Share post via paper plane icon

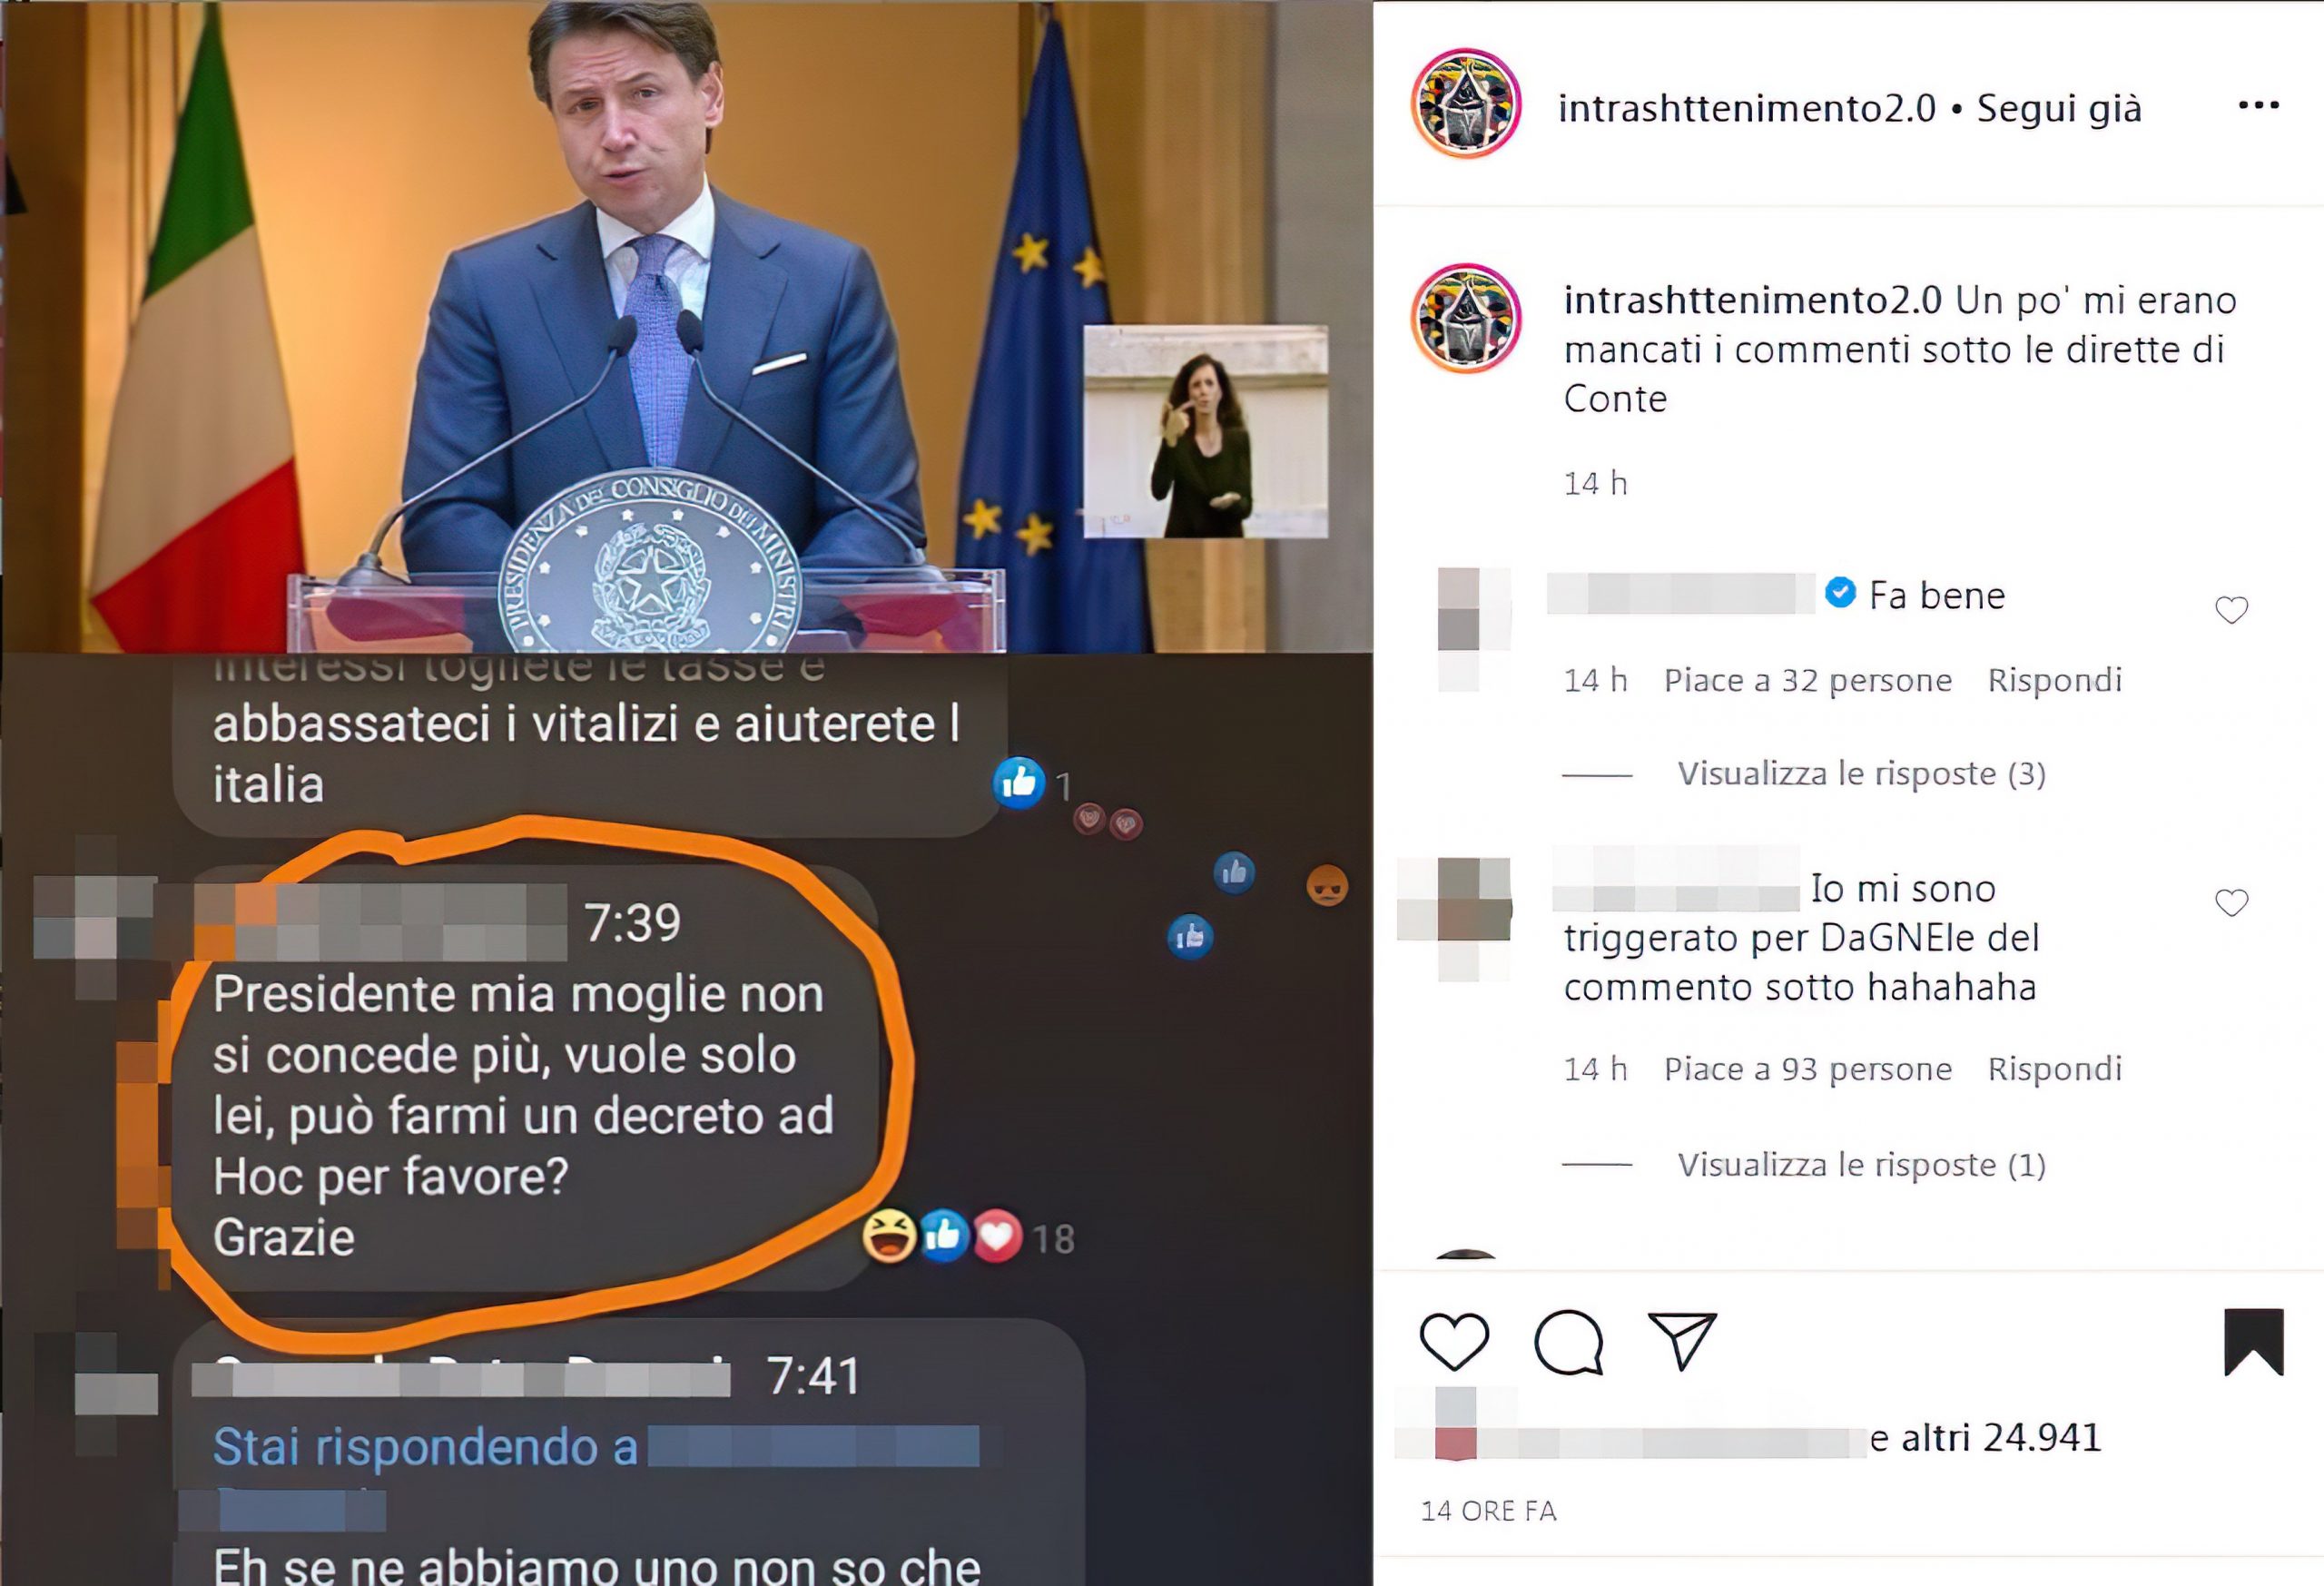tap(1682, 1340)
